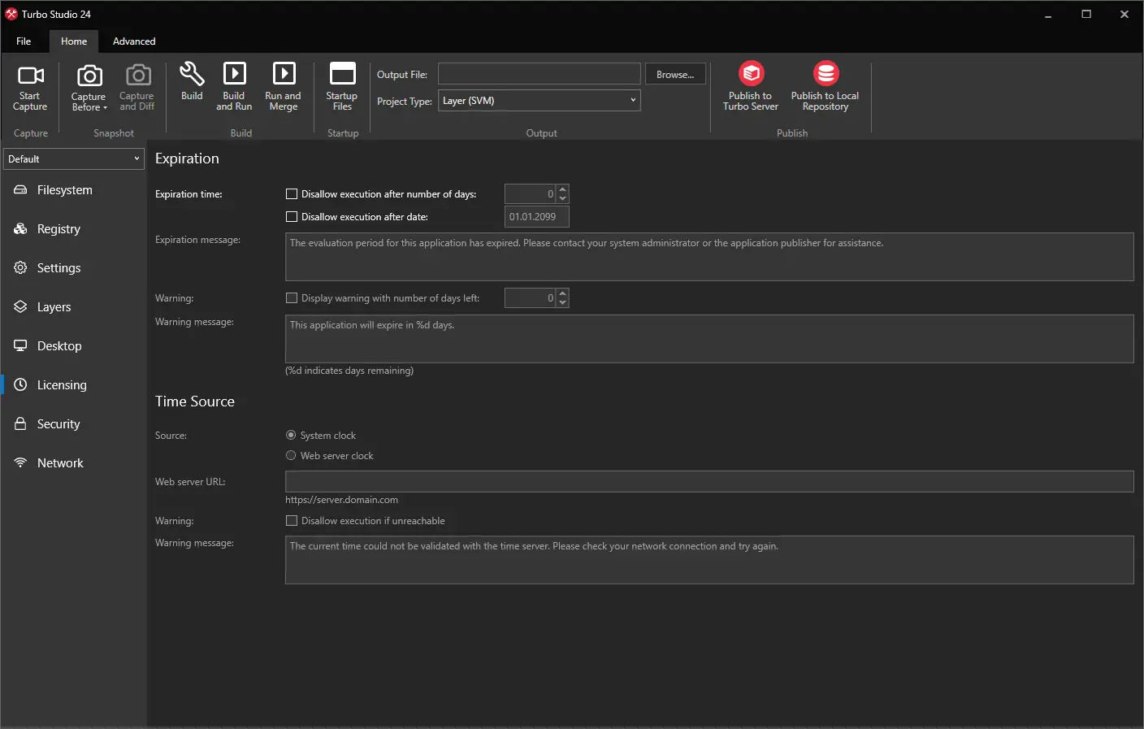This screenshot has height=729, width=1144.
Task: Open the Project Type dropdown
Action: tap(539, 101)
